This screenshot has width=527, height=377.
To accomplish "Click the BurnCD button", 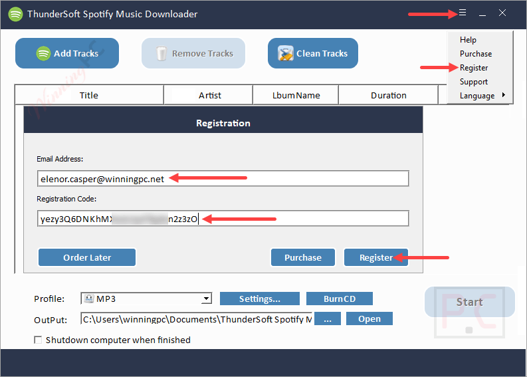I will pos(340,299).
